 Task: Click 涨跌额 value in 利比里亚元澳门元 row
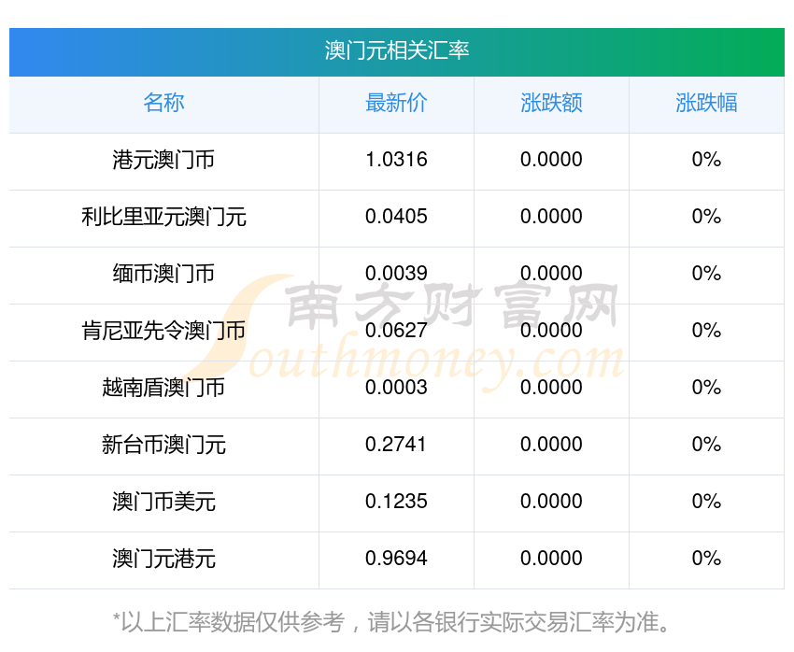point(551,217)
